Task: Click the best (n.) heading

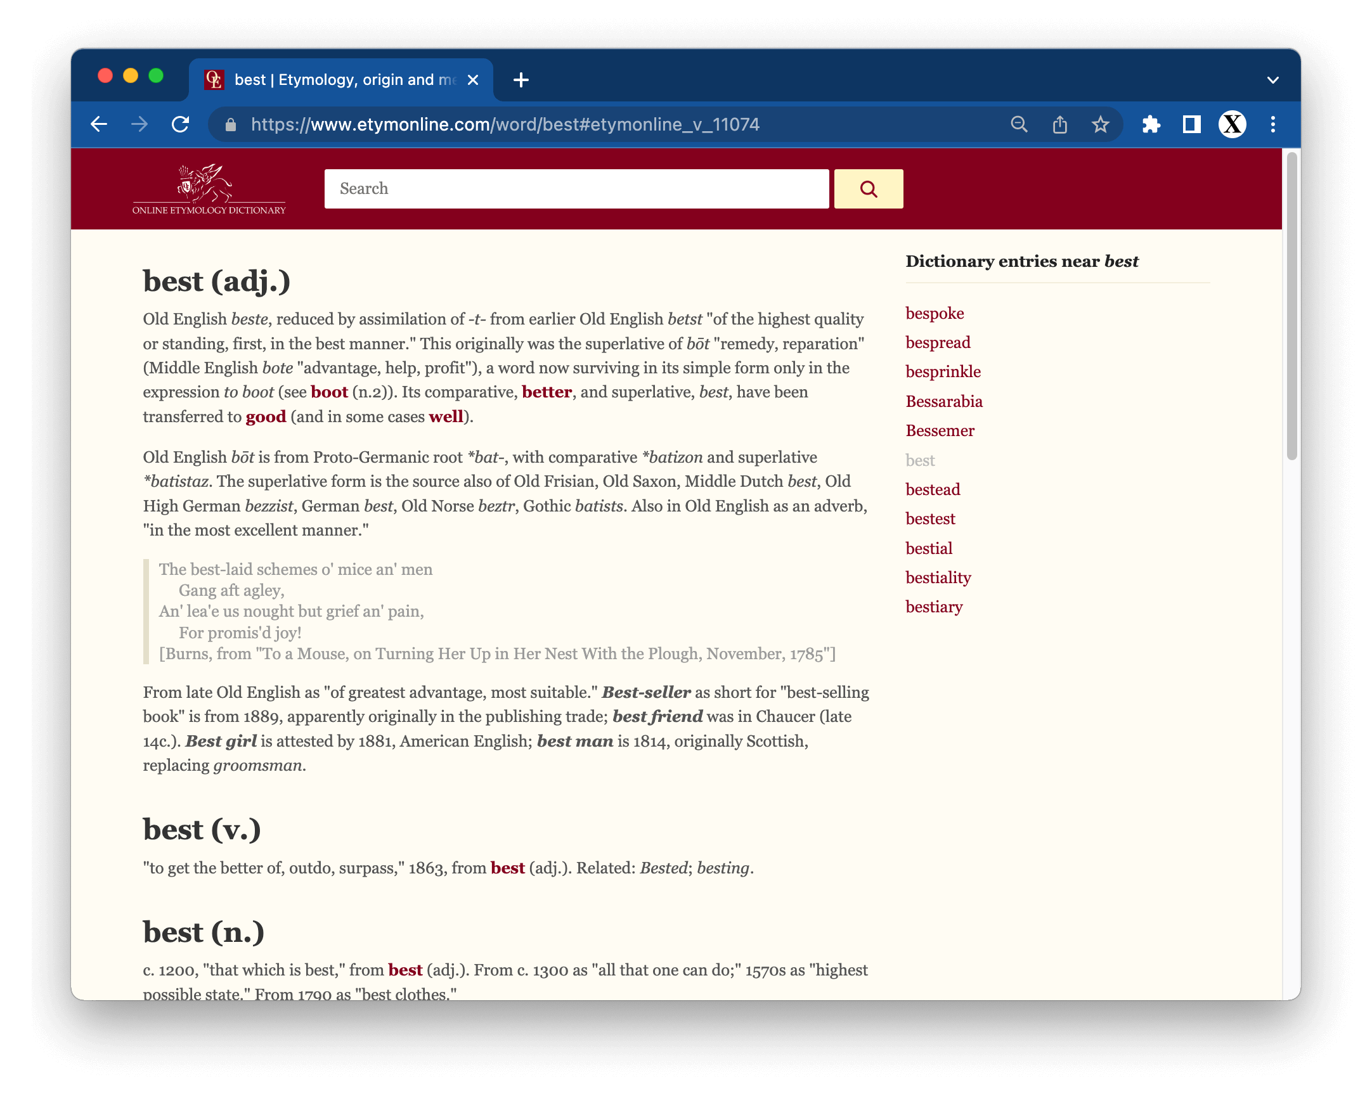Action: [204, 933]
